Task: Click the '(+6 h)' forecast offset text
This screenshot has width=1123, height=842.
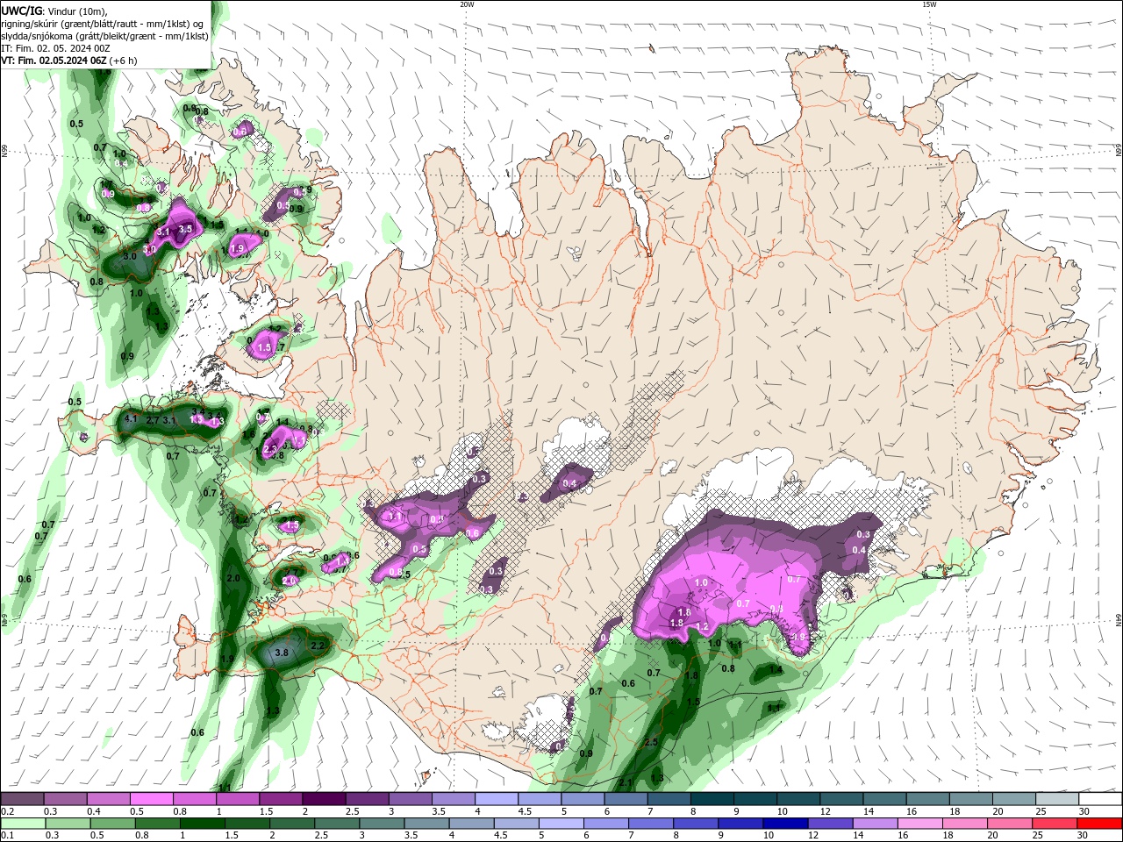Action: tap(125, 61)
